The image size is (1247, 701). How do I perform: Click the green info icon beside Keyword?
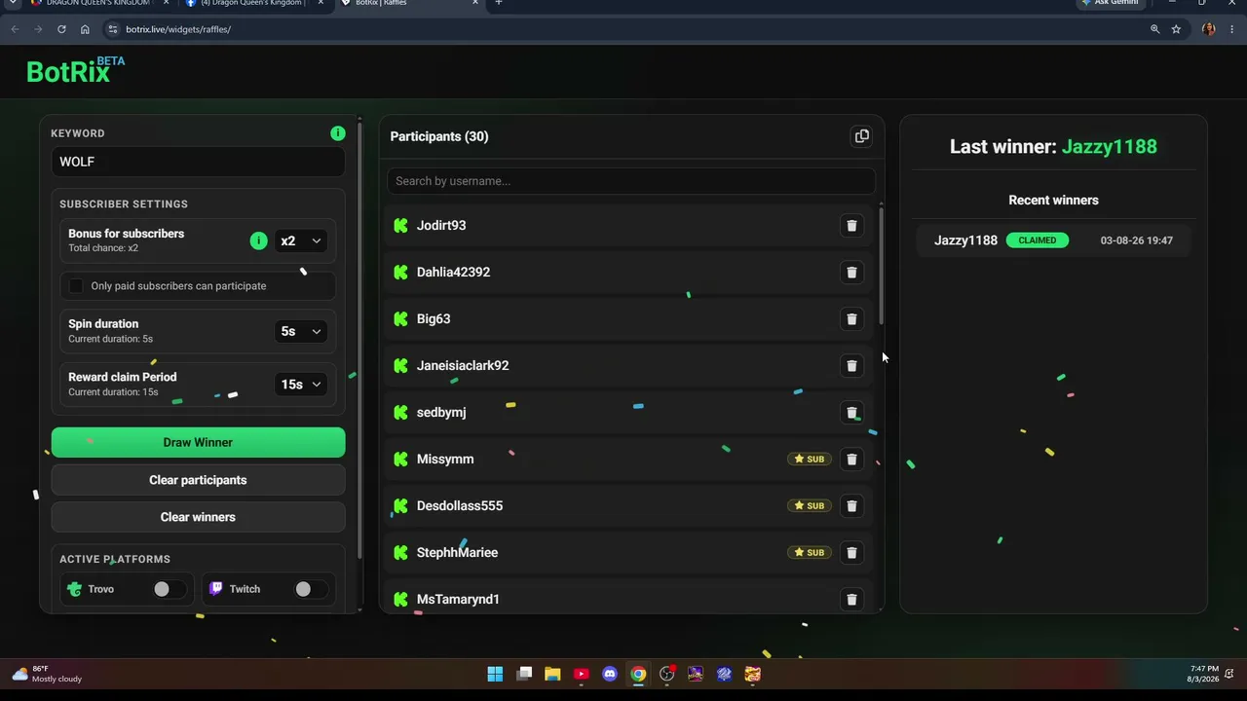pos(337,133)
